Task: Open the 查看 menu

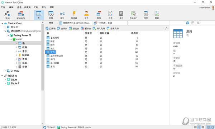Action: point(19,7)
